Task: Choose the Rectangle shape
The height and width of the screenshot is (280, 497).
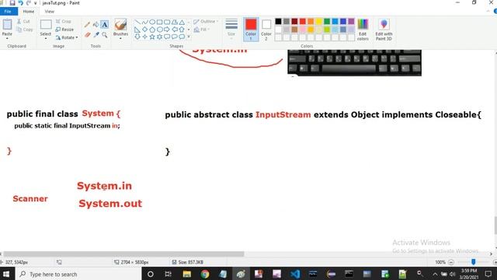Action: [159, 22]
